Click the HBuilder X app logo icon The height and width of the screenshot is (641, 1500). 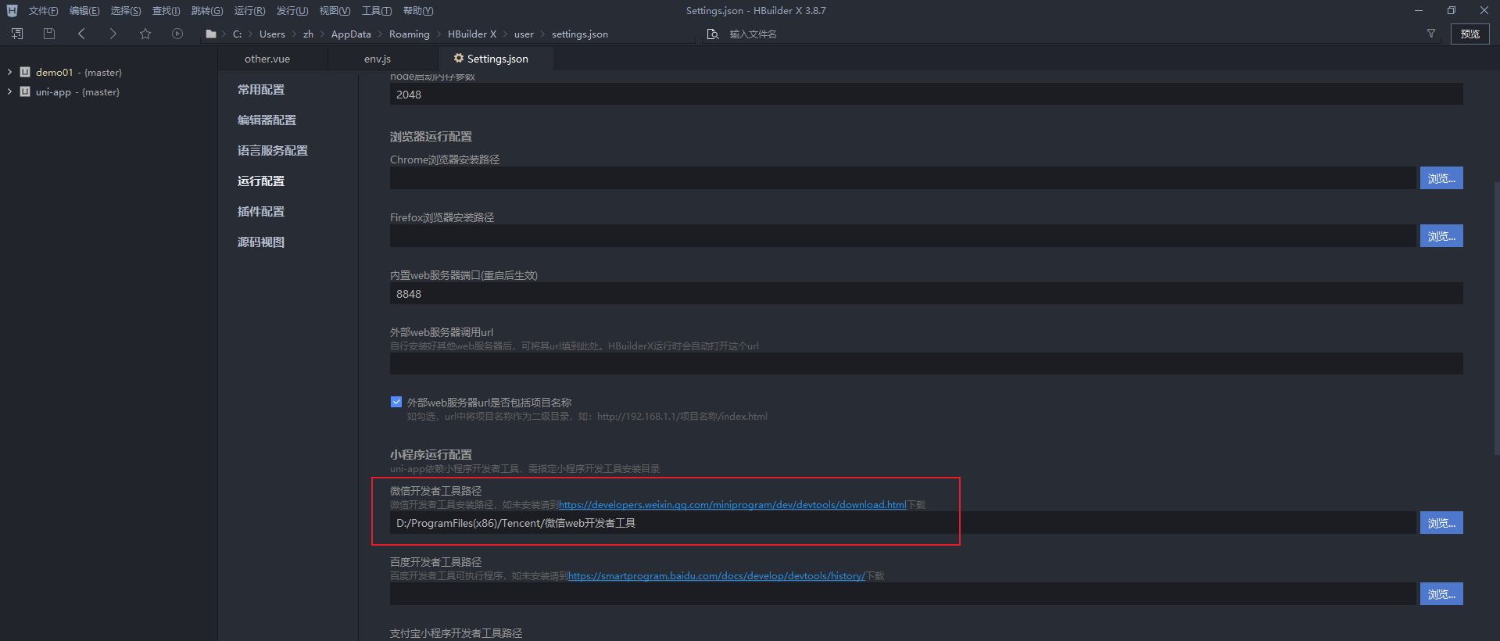[12, 10]
